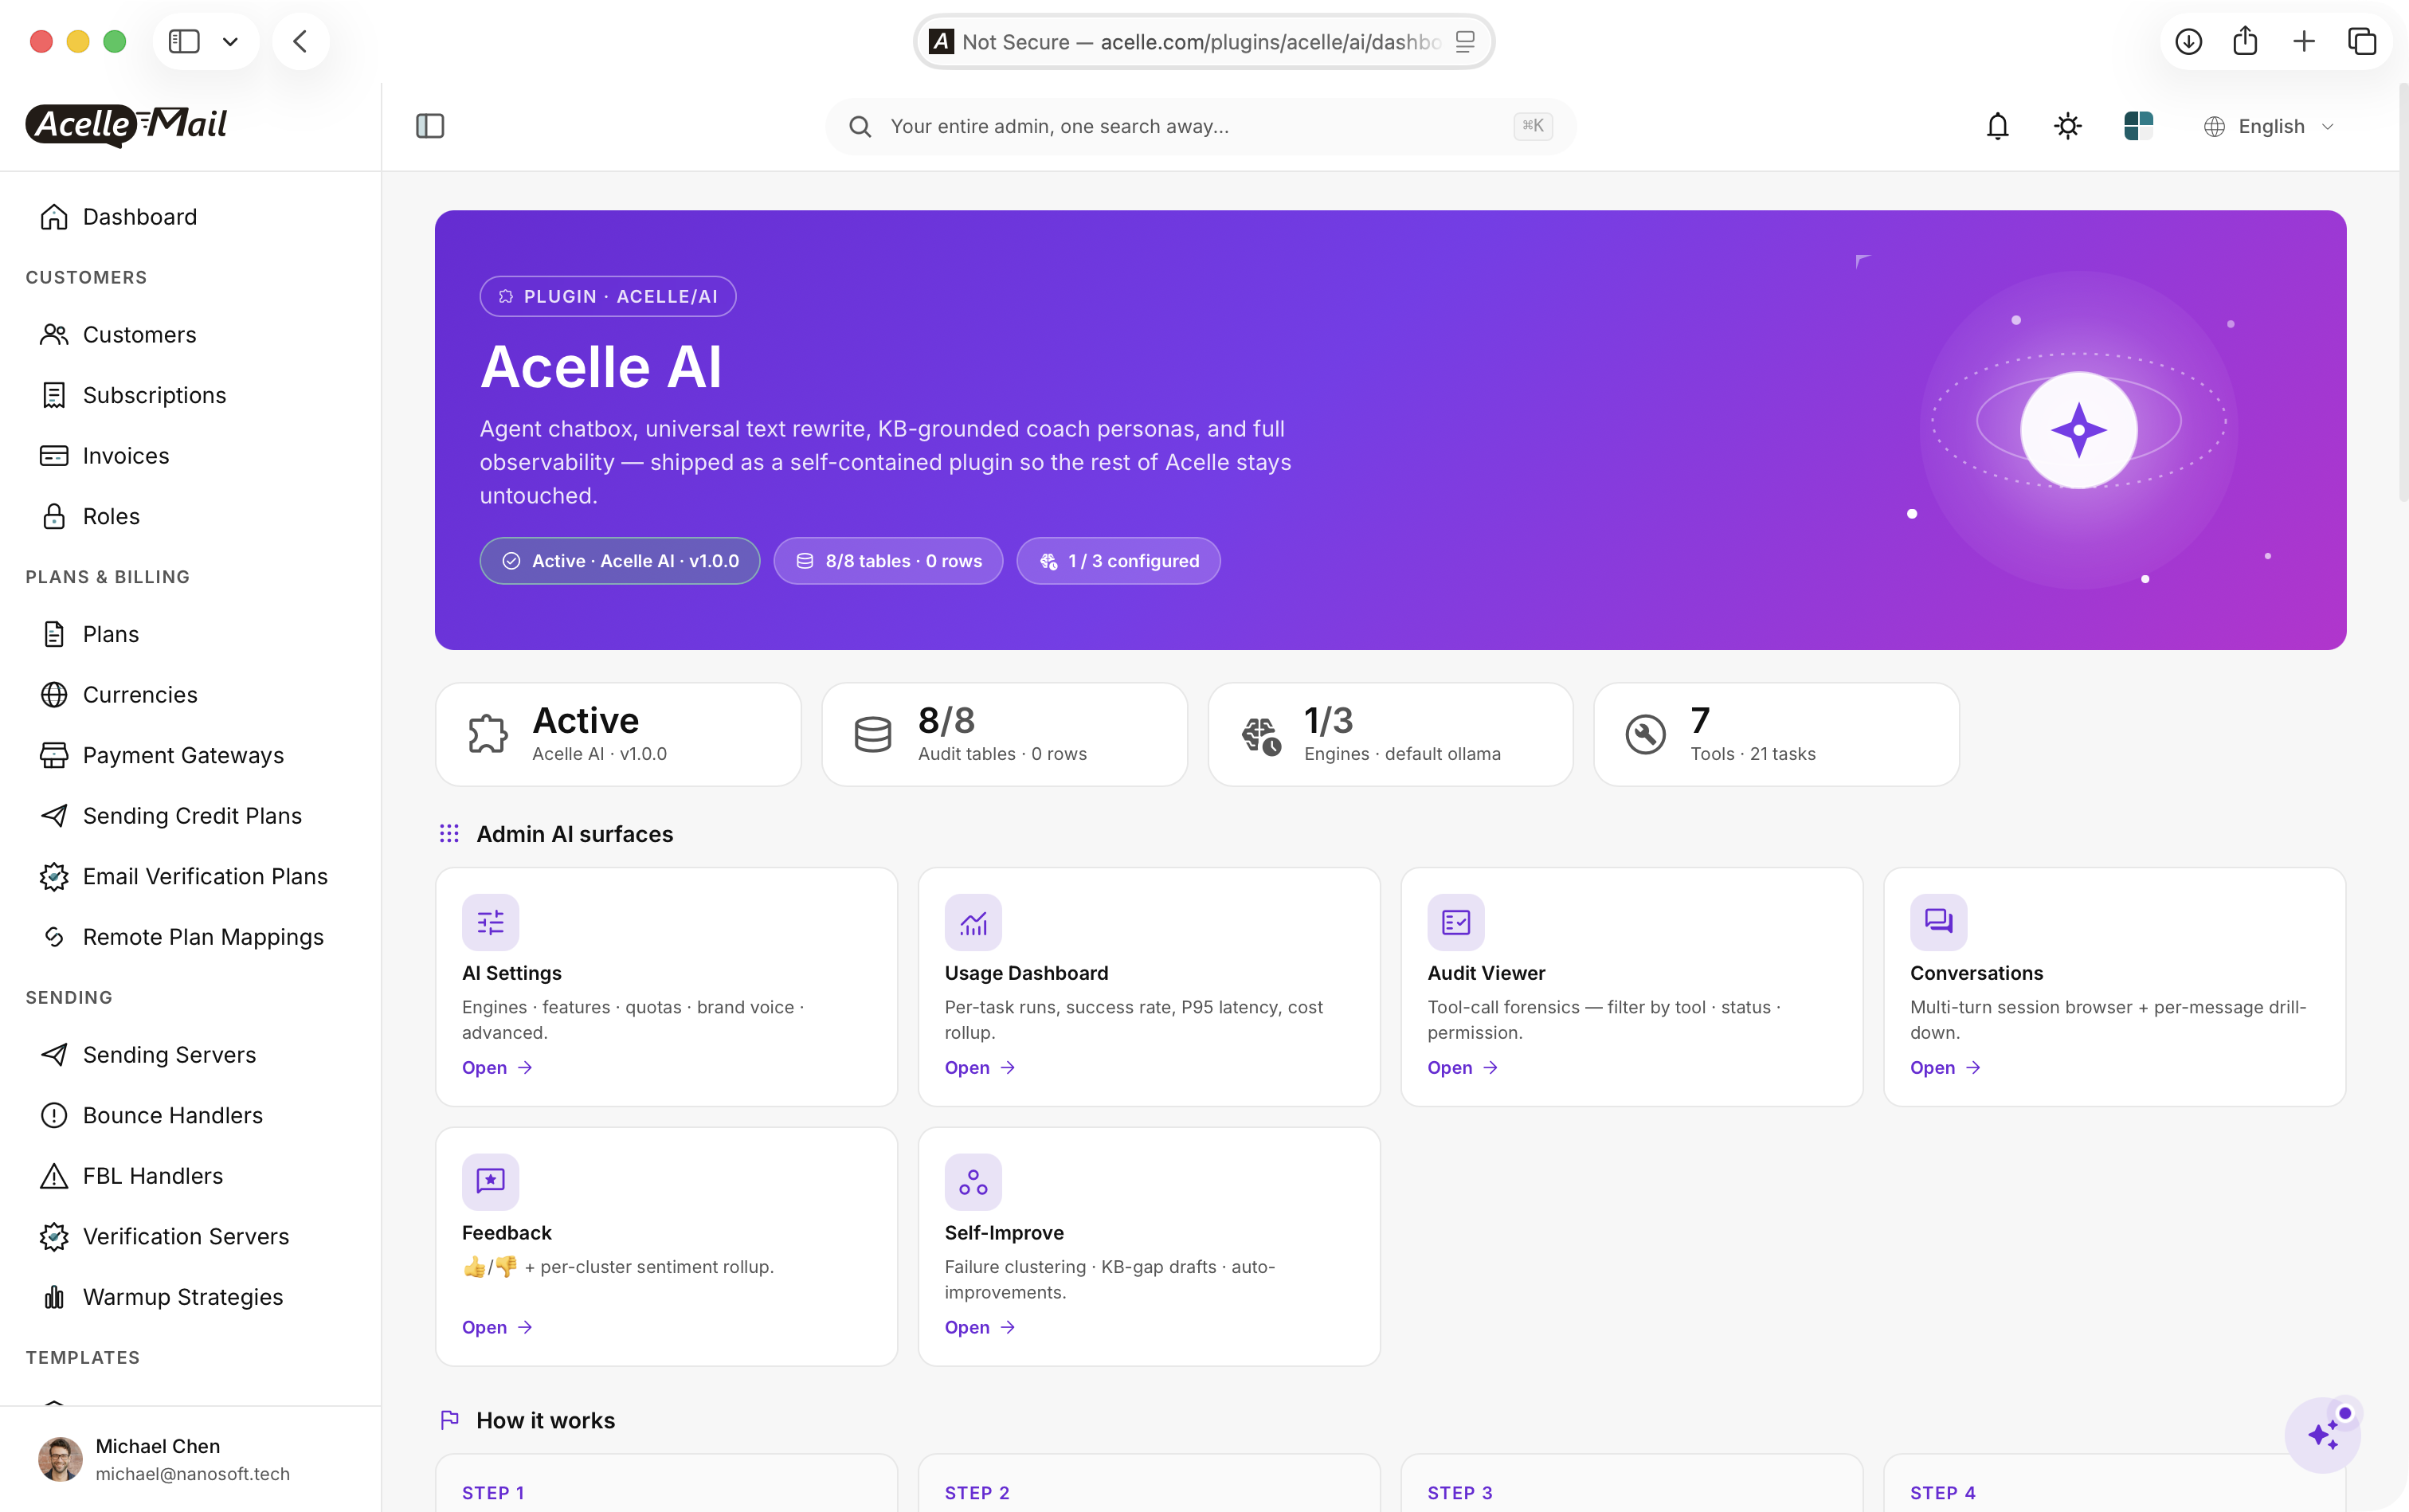
Task: Open a new Safari tab
Action: tap(2304, 41)
